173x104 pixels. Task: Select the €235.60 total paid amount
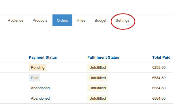[159, 67]
